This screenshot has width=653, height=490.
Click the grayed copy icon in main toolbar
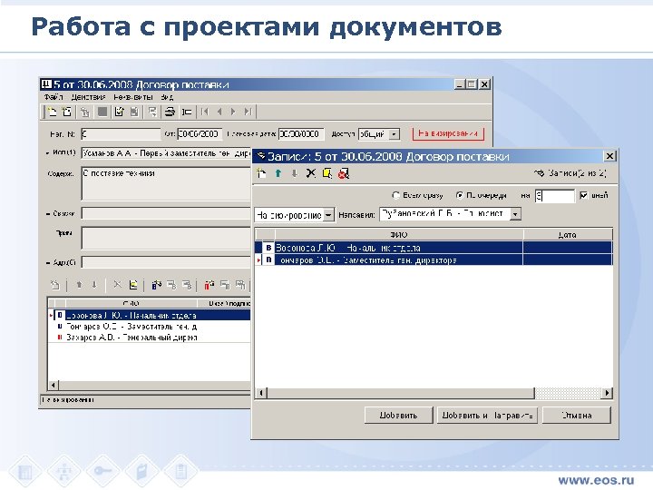coord(85,112)
